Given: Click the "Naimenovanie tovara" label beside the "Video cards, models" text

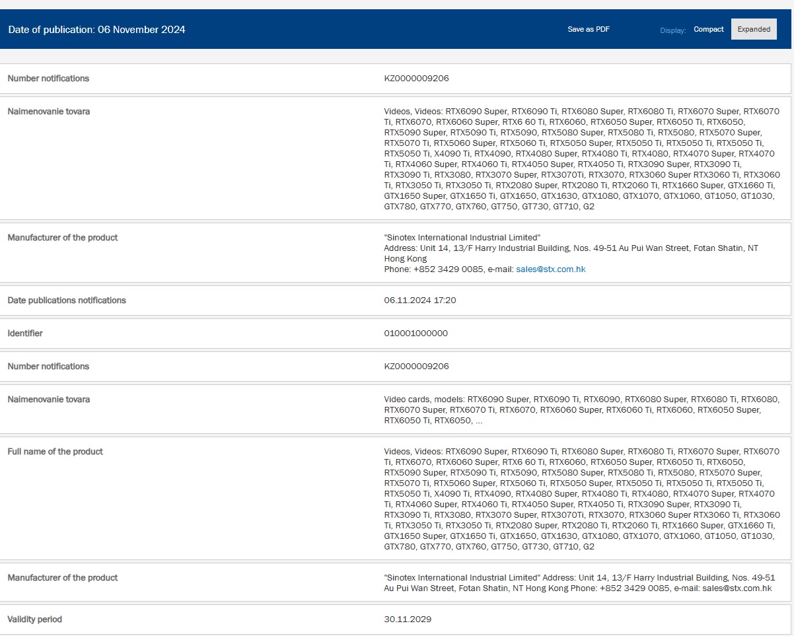Looking at the screenshot, I should [49, 400].
